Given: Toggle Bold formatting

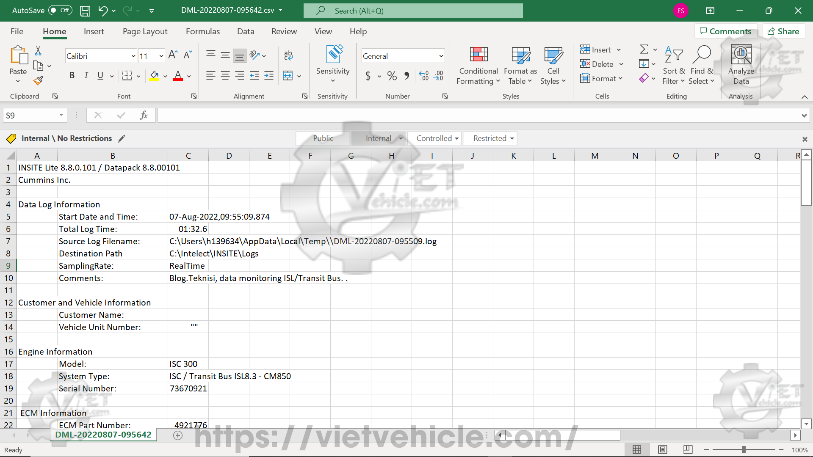Looking at the screenshot, I should 72,76.
